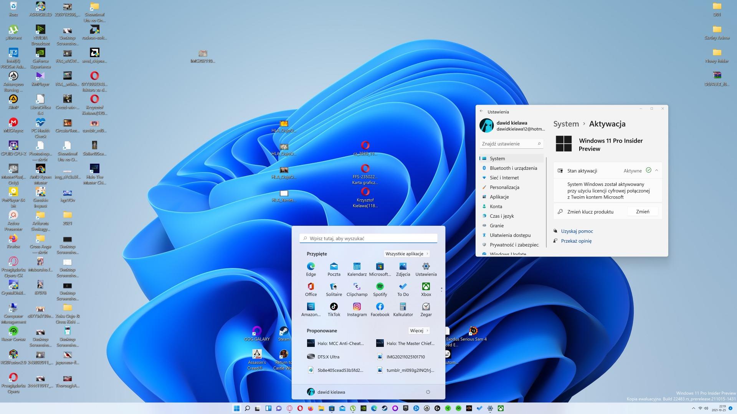
Task: Open Personalizacja settings category
Action: coord(511,187)
